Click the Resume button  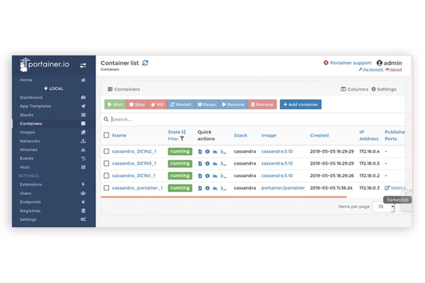(233, 104)
